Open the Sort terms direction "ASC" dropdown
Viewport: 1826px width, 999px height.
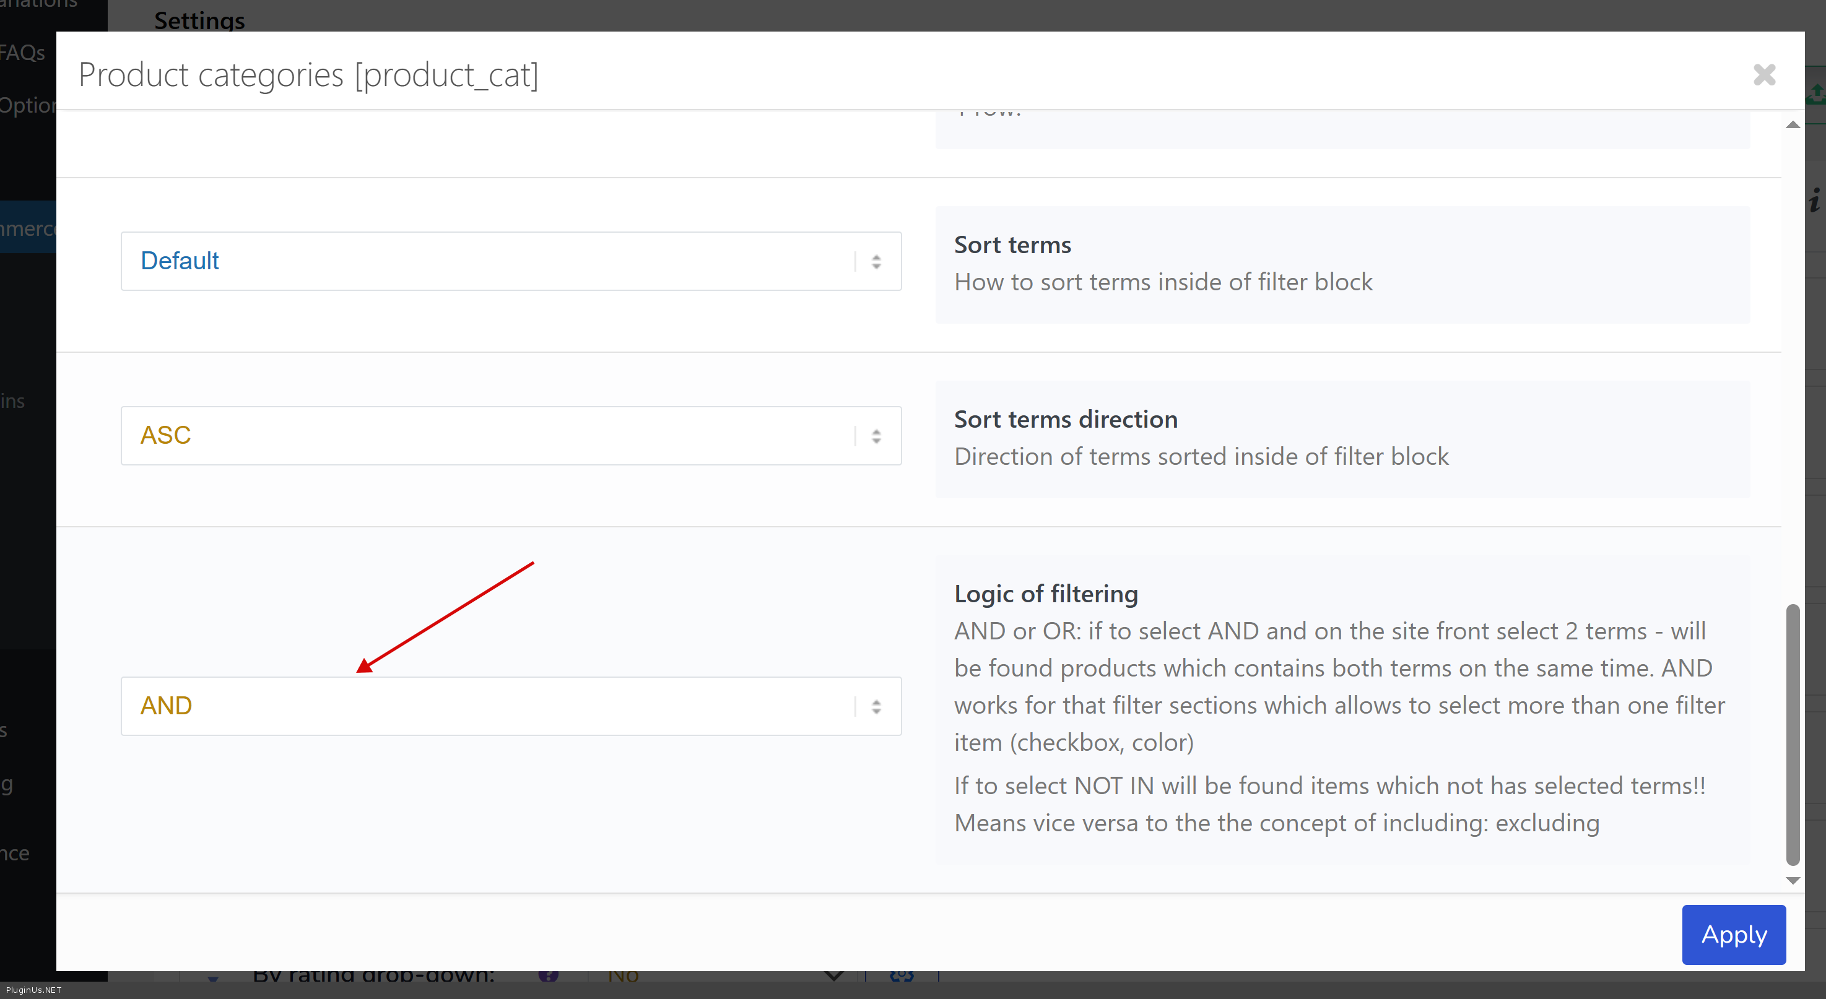(510, 435)
